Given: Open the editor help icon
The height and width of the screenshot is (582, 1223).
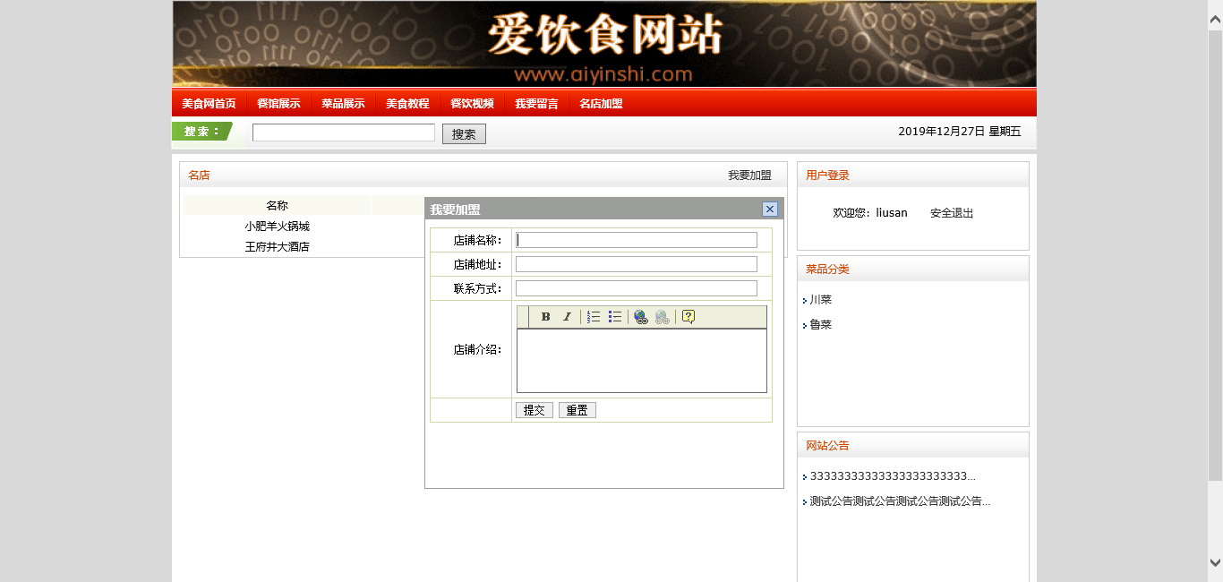Looking at the screenshot, I should click(688, 317).
